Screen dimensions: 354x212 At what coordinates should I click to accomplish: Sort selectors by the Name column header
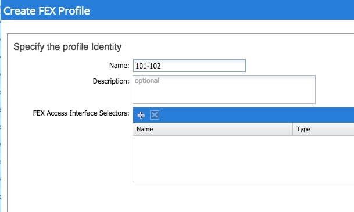(213, 129)
